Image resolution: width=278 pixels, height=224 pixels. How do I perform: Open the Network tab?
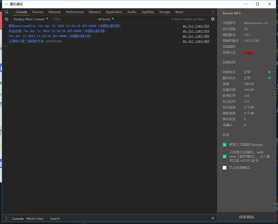coord(55,12)
